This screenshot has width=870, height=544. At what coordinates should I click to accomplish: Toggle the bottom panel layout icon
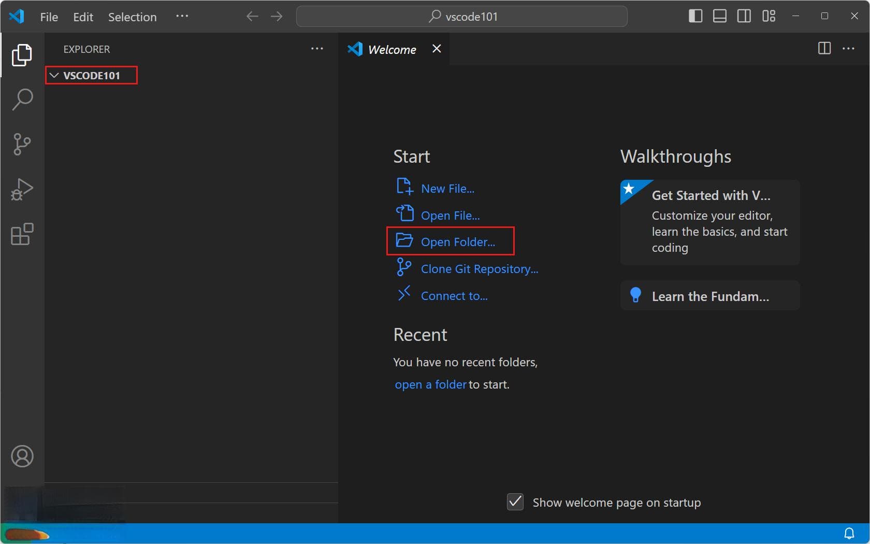click(x=720, y=17)
